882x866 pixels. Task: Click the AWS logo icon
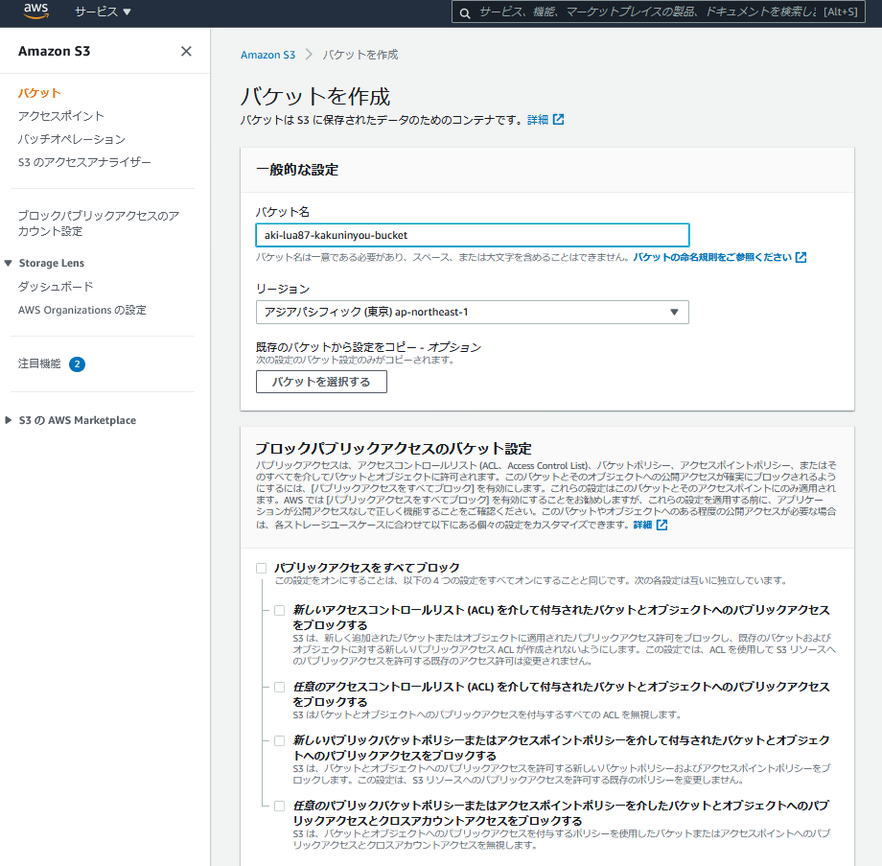36,12
